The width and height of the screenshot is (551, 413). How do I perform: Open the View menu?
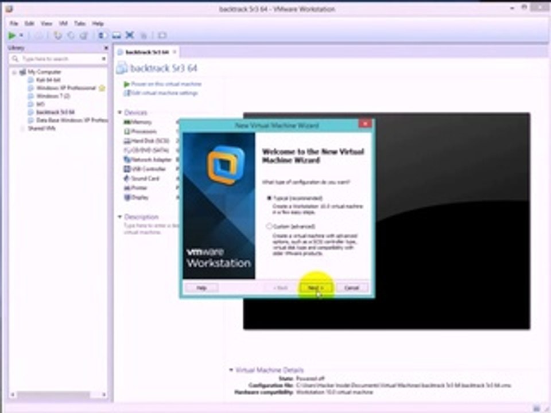(46, 24)
